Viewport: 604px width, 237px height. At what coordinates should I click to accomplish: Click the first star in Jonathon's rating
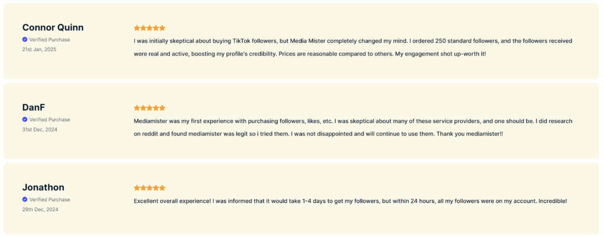137,188
